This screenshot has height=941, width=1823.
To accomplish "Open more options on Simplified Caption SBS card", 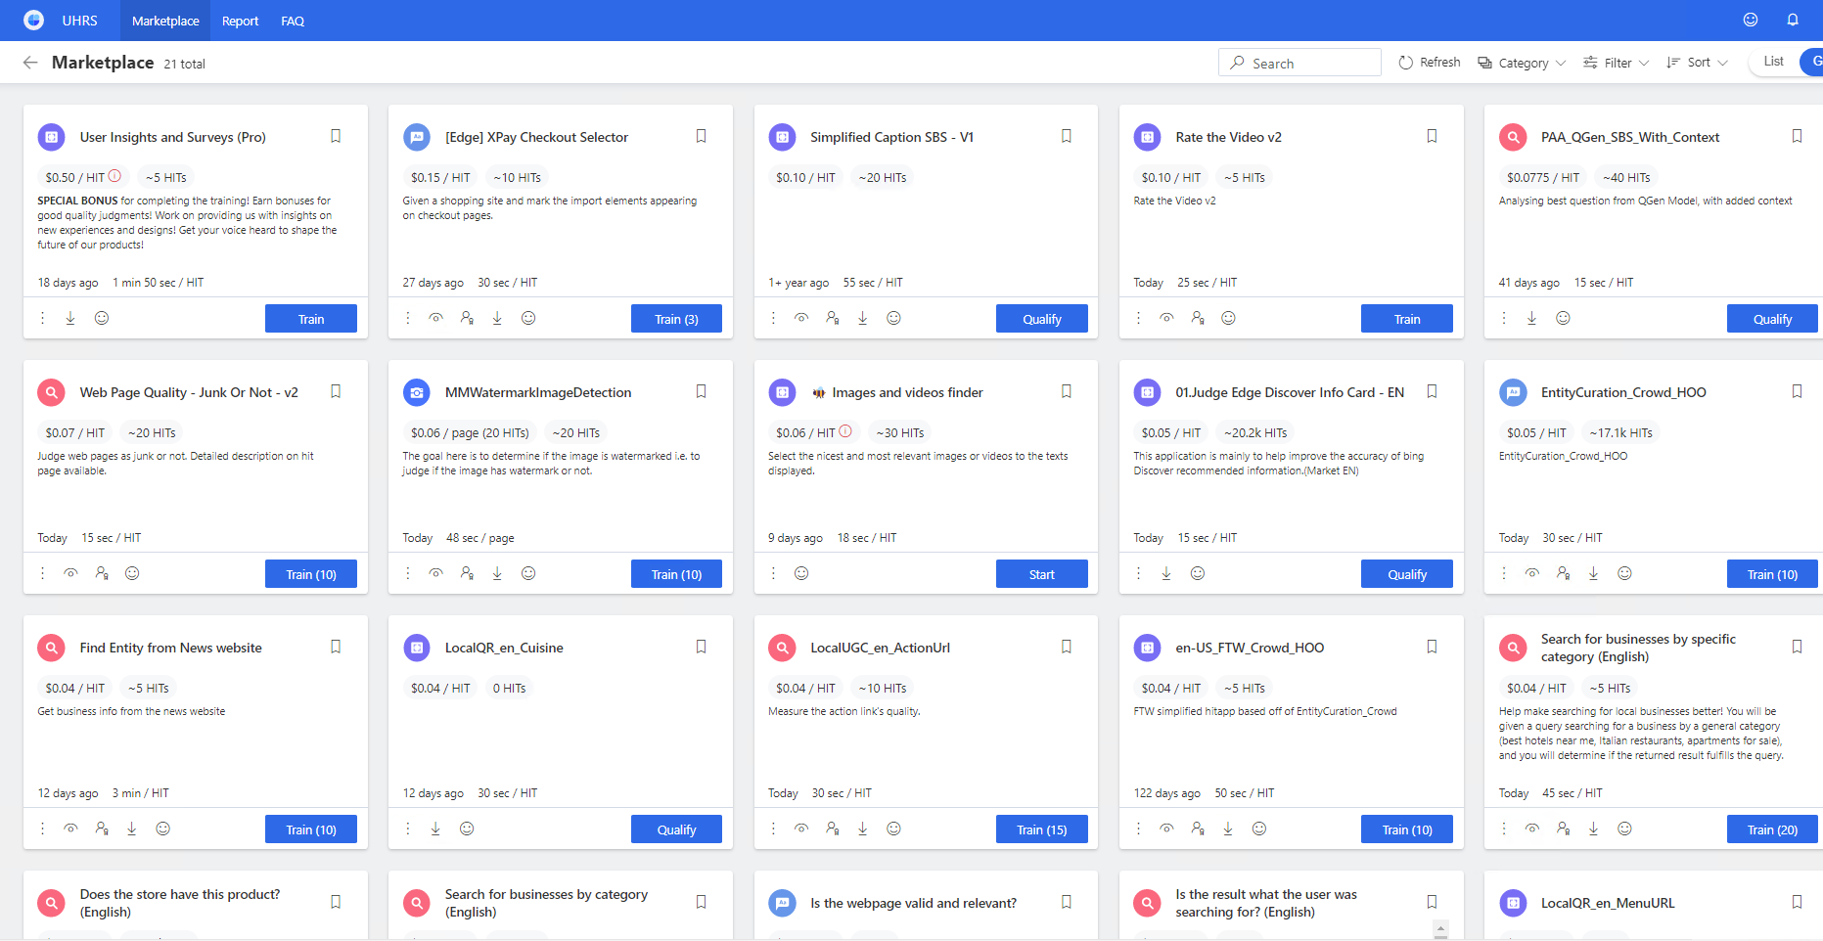I will 773,318.
